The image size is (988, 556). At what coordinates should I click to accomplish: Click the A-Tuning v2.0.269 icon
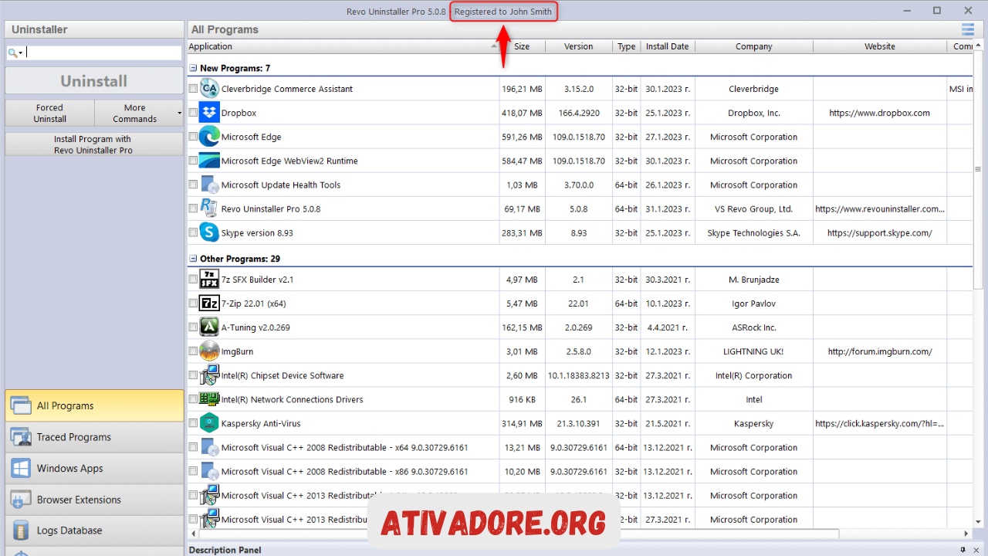(209, 327)
